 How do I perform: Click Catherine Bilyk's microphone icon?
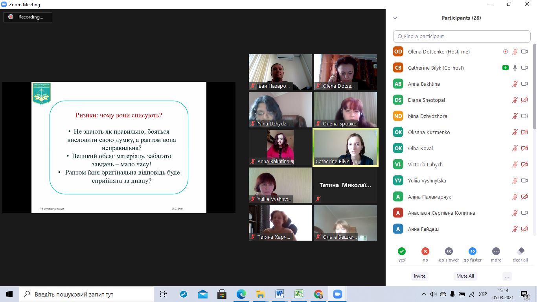(x=515, y=68)
